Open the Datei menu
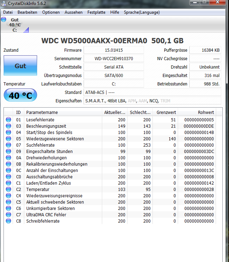Screen dimensions: 229x262 tap(8, 12)
